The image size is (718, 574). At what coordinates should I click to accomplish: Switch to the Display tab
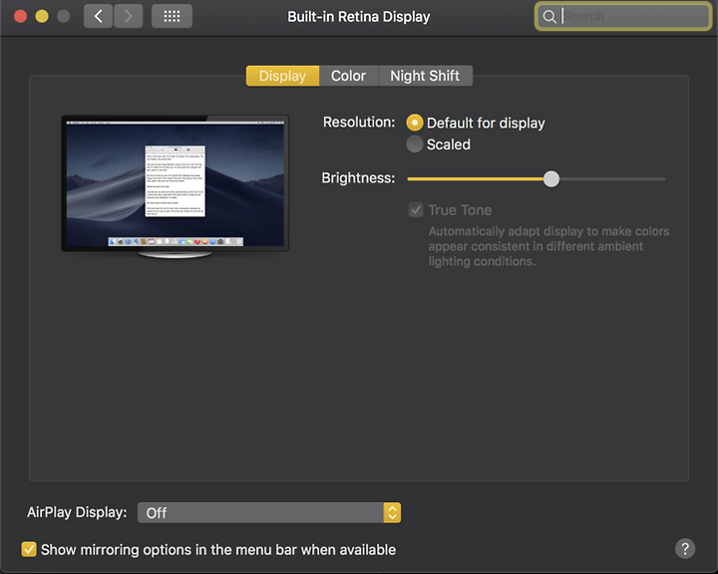pyautogui.click(x=282, y=76)
